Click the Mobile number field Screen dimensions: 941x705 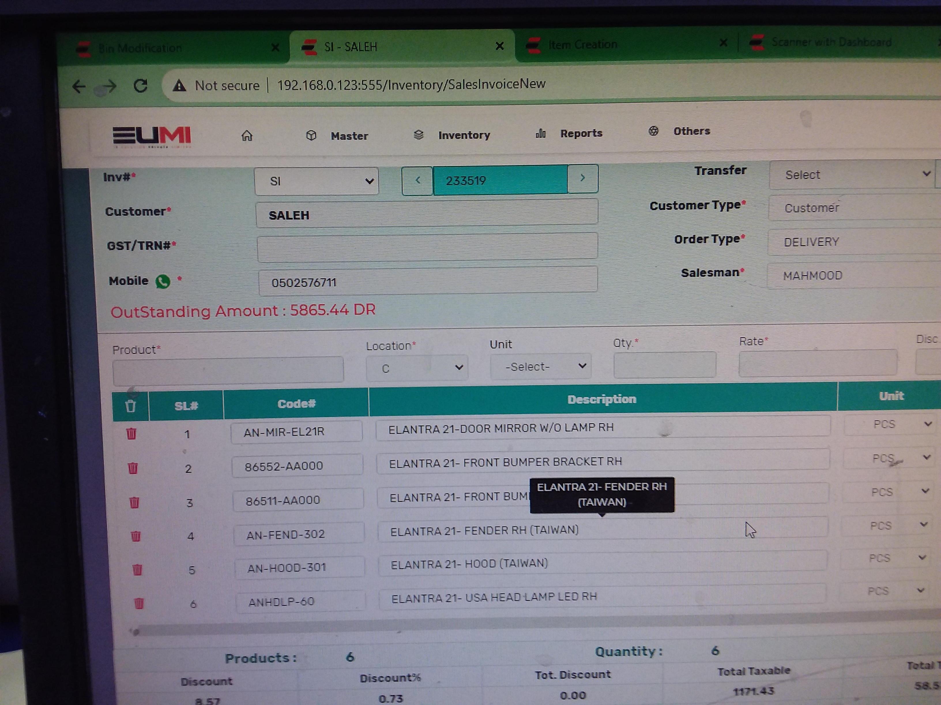428,281
